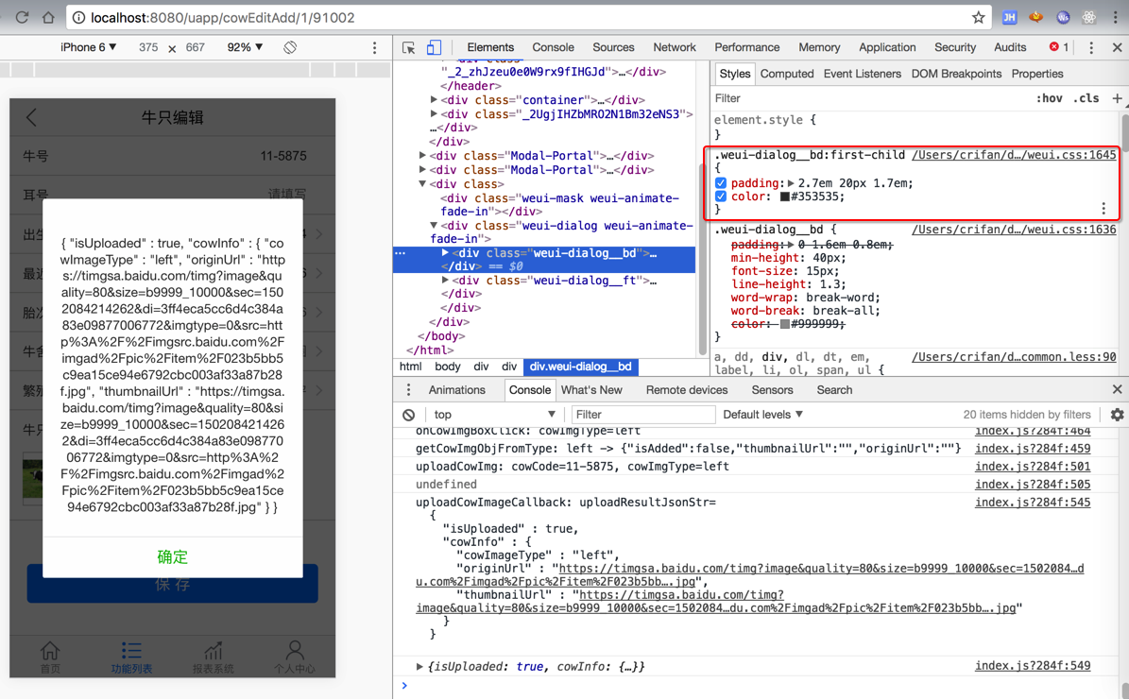The image size is (1129, 700).
Task: Toggle .cls class editor
Action: point(1086,98)
